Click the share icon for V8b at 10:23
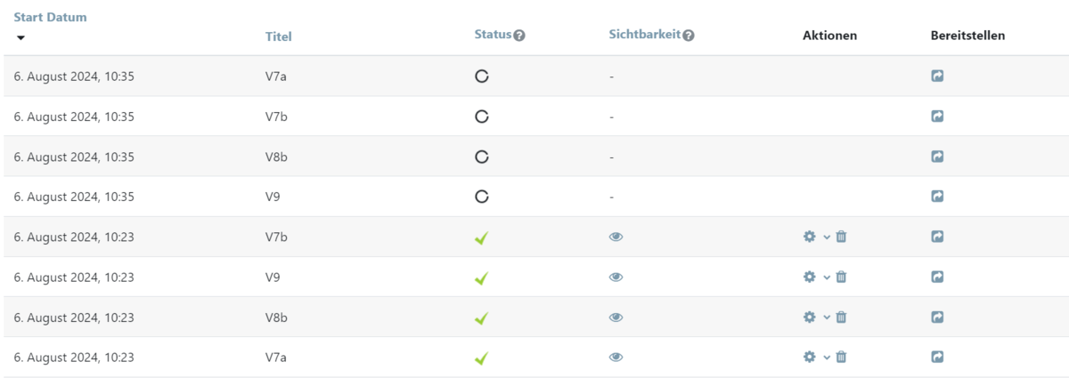Image resolution: width=1069 pixels, height=378 pixels. tap(937, 317)
